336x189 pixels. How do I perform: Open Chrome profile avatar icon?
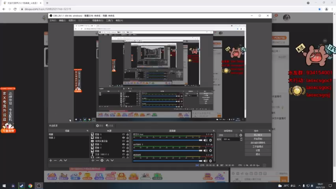[x=327, y=9]
